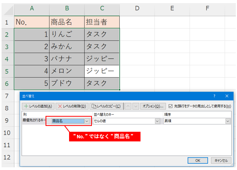Click the white ジッピー cell in row 5
This screenshot has width=237, height=170.
click(x=102, y=71)
